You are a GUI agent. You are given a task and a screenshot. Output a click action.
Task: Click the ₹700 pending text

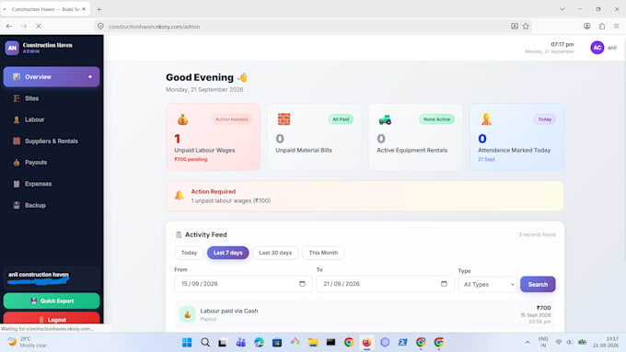(x=191, y=159)
